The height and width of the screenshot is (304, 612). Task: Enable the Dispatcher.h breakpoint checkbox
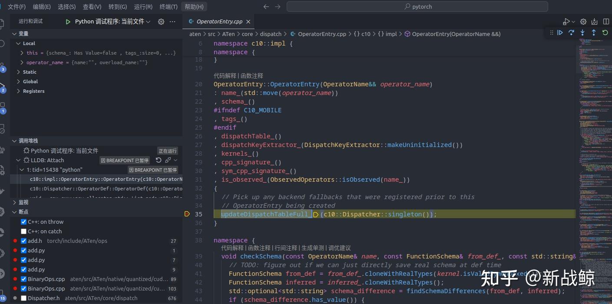[x=24, y=298]
